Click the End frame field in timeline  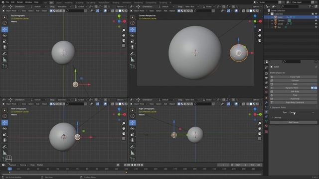[256, 165]
